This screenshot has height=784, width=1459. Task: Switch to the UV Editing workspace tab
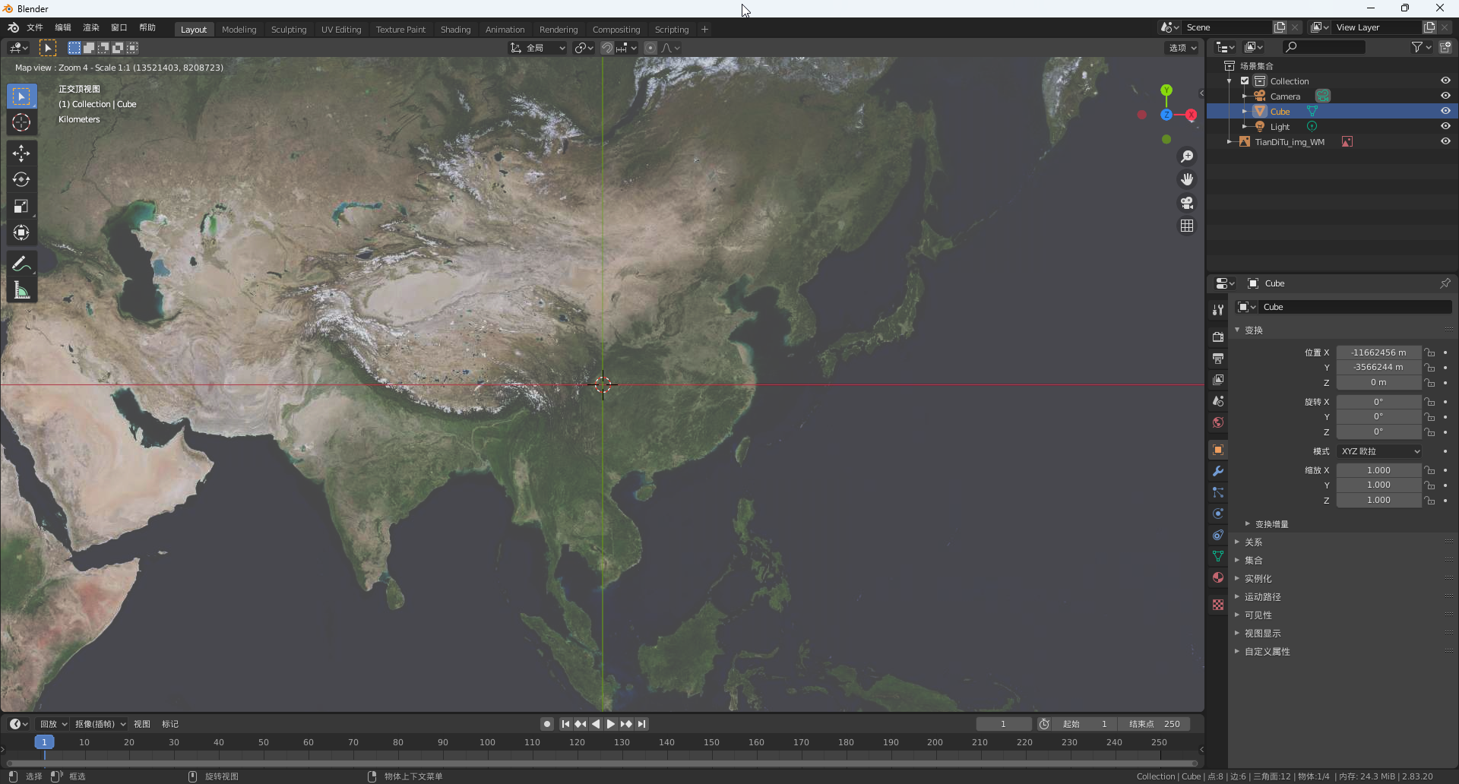(341, 30)
